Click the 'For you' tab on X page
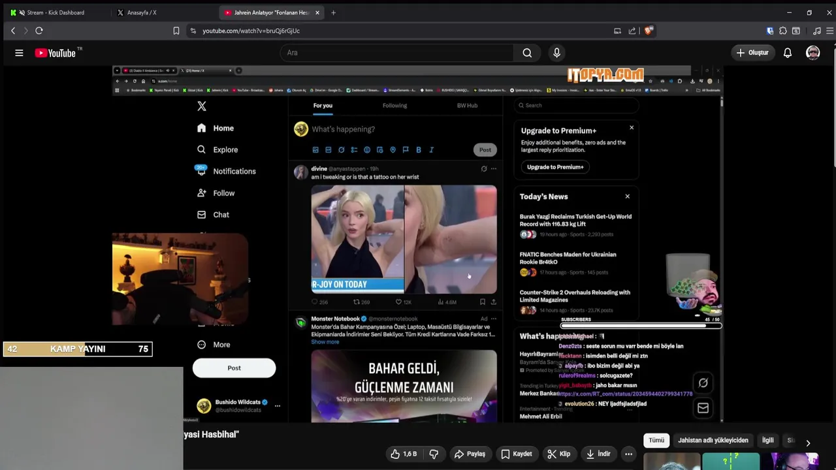This screenshot has height=470, width=836. 323,105
